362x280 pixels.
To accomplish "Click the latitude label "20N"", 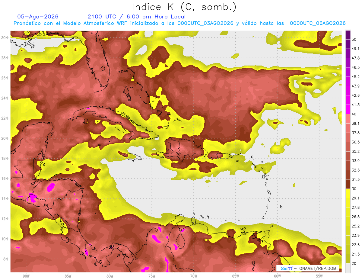I will point(5,138).
